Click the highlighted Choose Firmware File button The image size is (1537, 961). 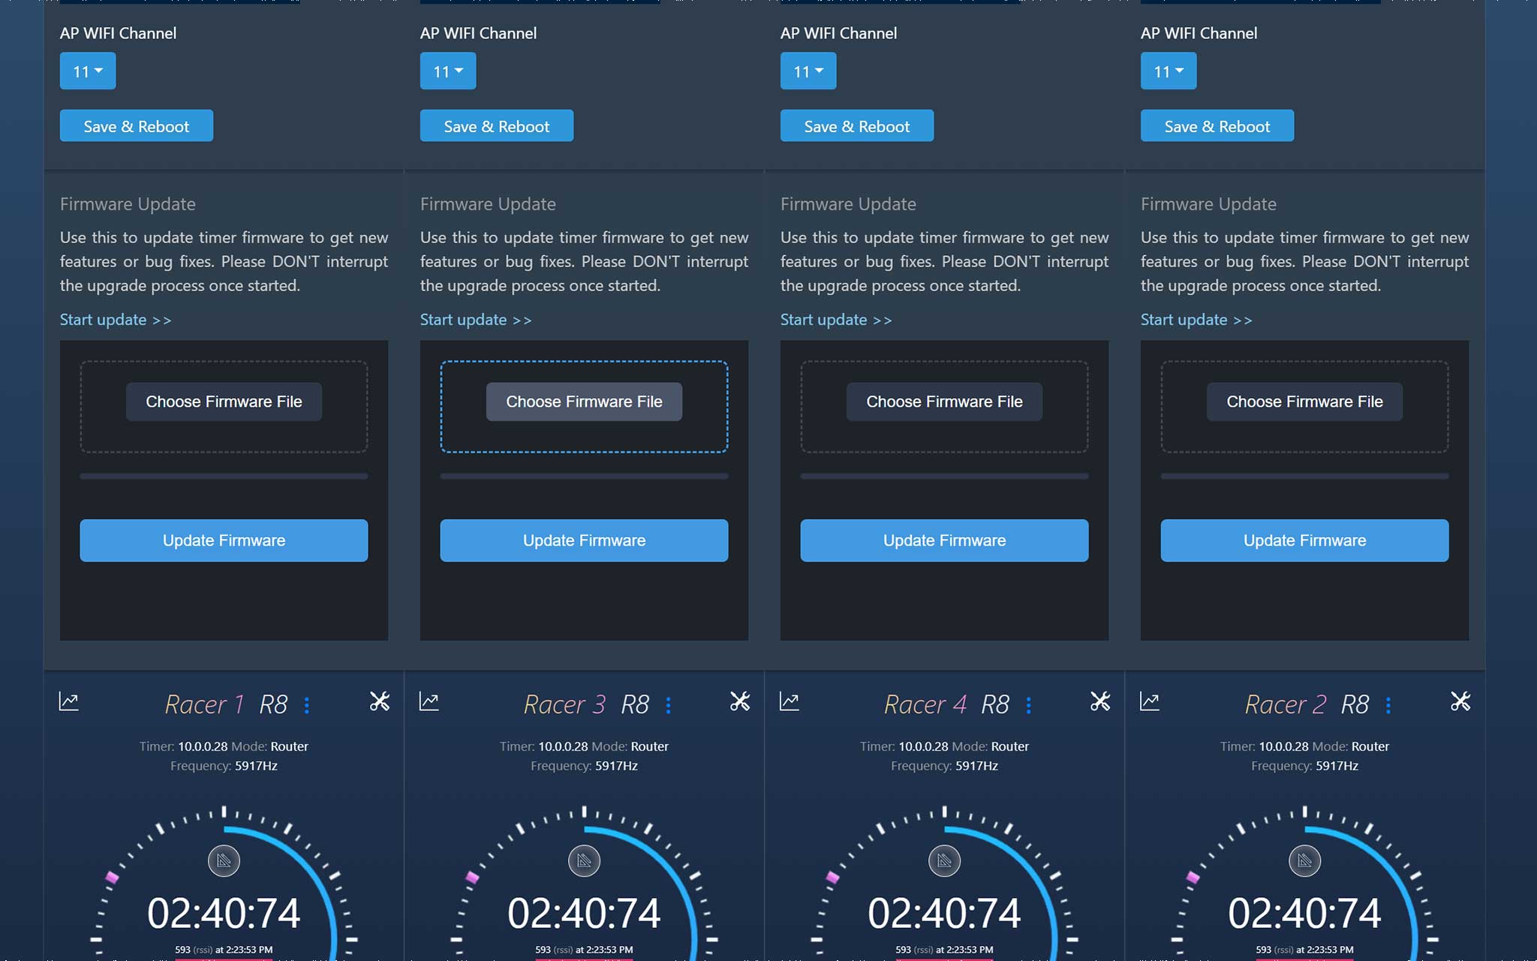point(584,402)
